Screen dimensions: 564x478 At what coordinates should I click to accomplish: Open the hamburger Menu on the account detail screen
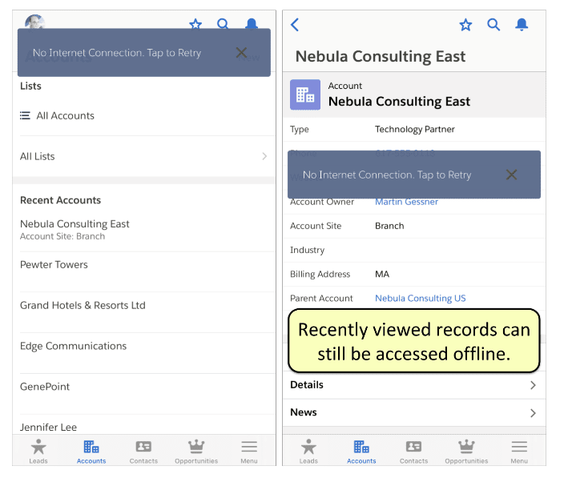tap(519, 451)
